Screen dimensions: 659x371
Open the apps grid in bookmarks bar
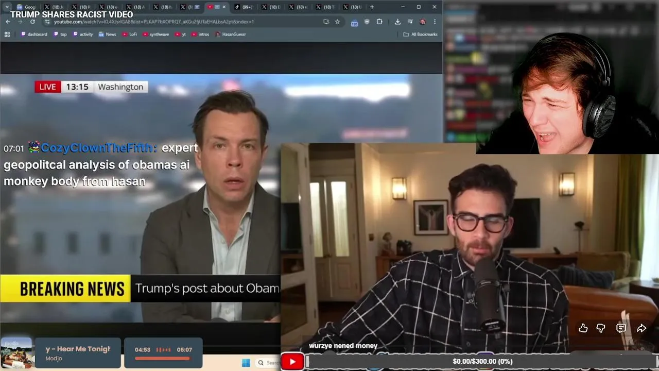point(7,34)
